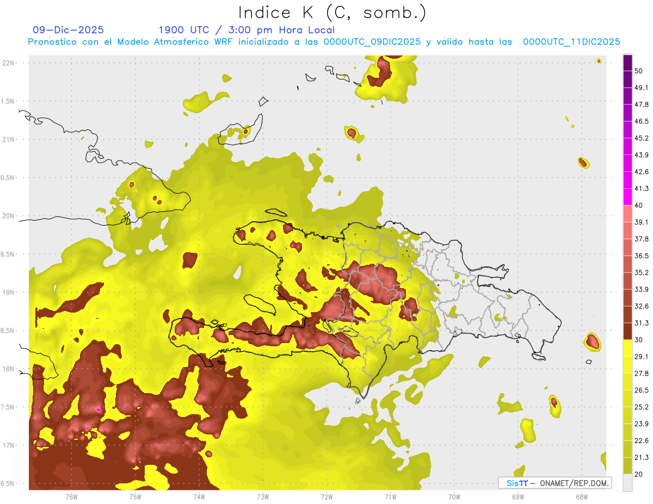Click the 'Indice K (C, somb.)' map title
The width and height of the screenshot is (653, 504).
(332, 12)
